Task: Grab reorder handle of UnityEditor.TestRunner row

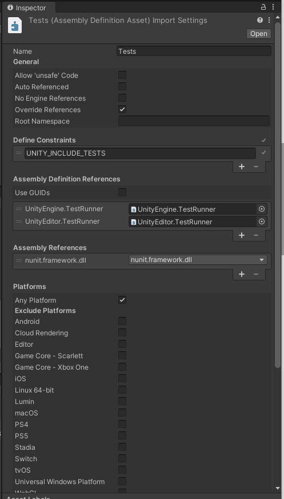Action: tap(19, 221)
